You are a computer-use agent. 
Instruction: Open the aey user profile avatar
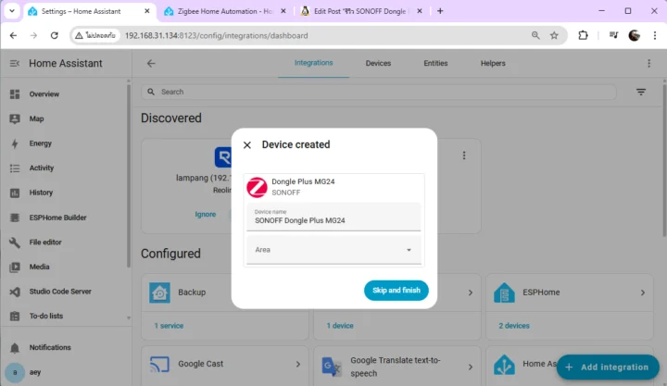(x=15, y=372)
